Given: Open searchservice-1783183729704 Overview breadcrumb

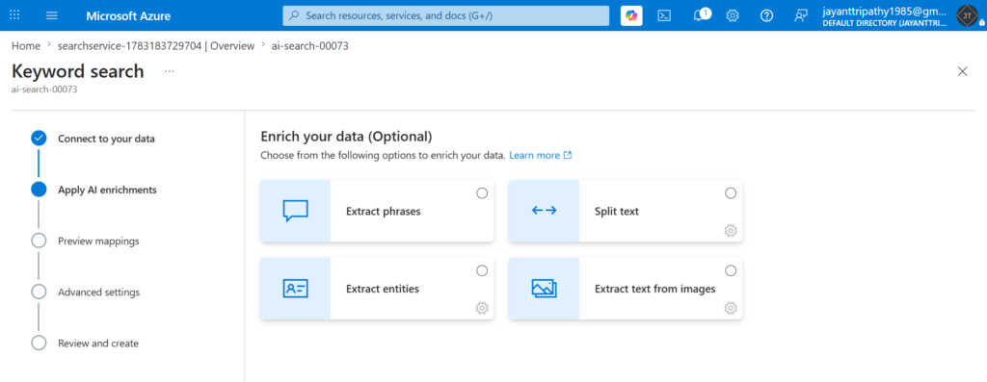Looking at the screenshot, I should [x=156, y=46].
